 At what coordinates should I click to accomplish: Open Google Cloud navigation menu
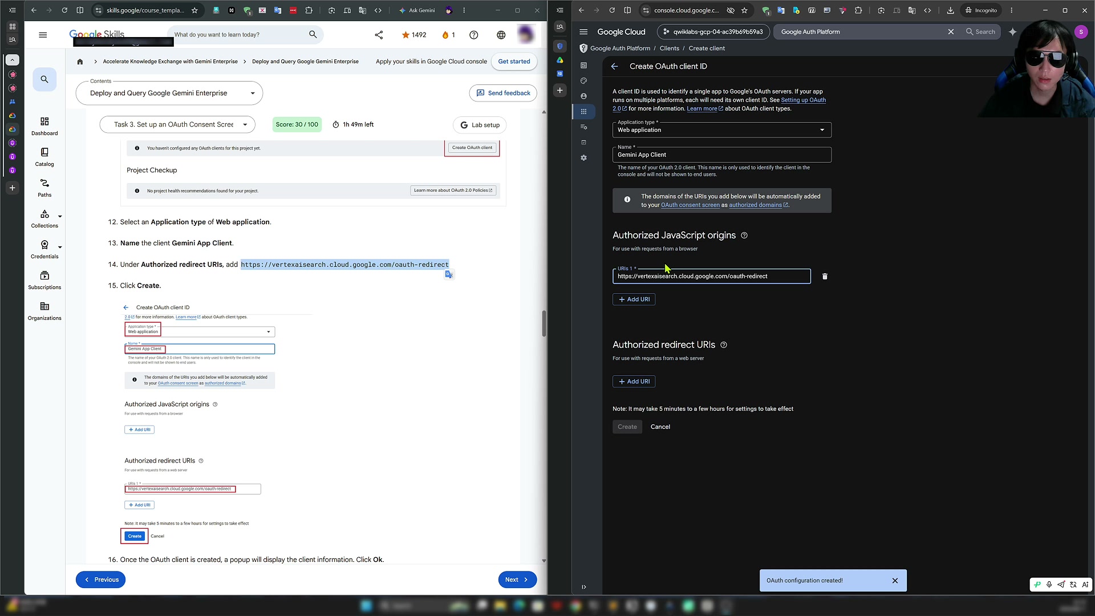583,32
